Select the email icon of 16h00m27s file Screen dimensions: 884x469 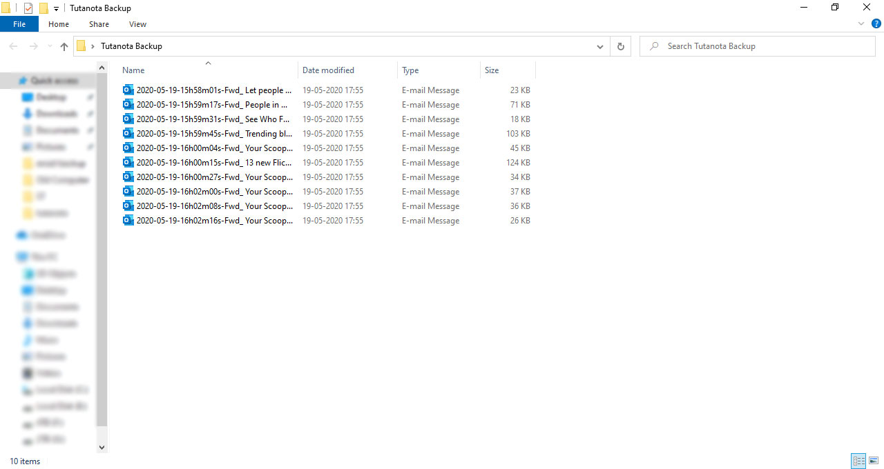(128, 177)
